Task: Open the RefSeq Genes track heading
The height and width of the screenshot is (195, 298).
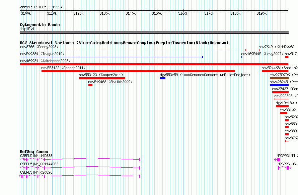Action: pos(34,152)
